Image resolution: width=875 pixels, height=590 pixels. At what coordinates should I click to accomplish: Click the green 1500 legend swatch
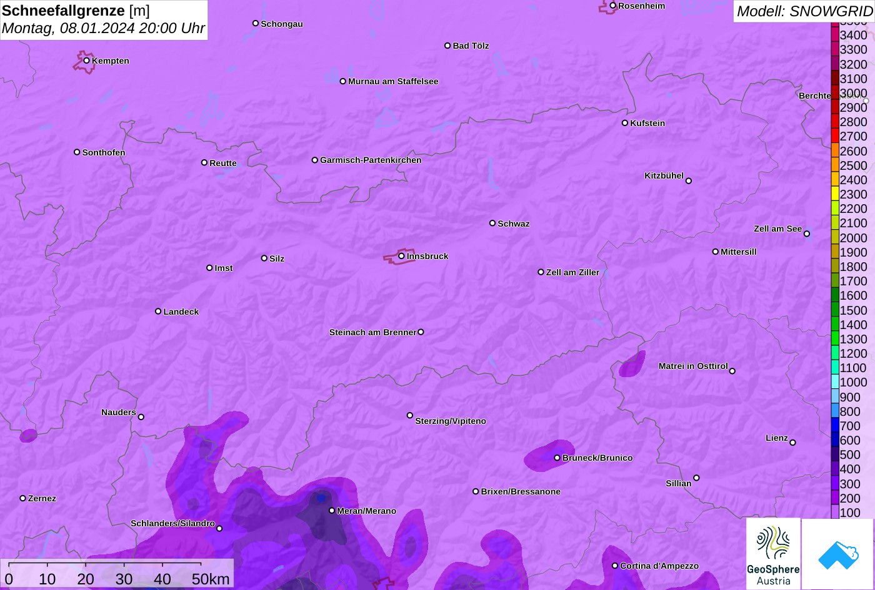click(835, 310)
